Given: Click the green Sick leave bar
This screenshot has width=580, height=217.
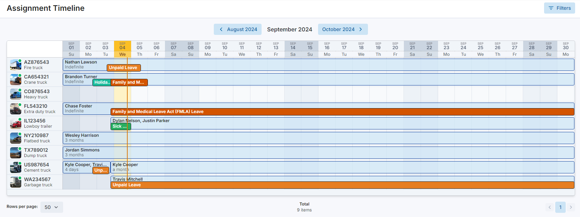Looking at the screenshot, I should pos(120,126).
